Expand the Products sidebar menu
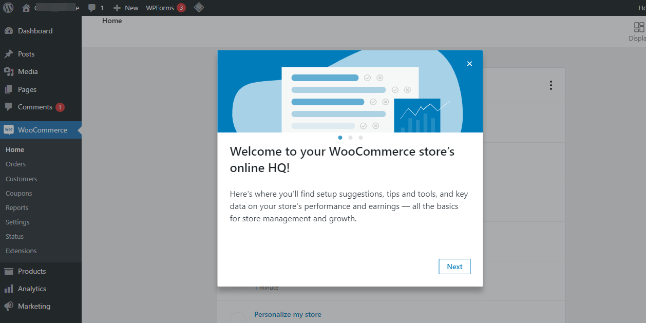Viewport: 646px width, 323px height. coord(32,271)
